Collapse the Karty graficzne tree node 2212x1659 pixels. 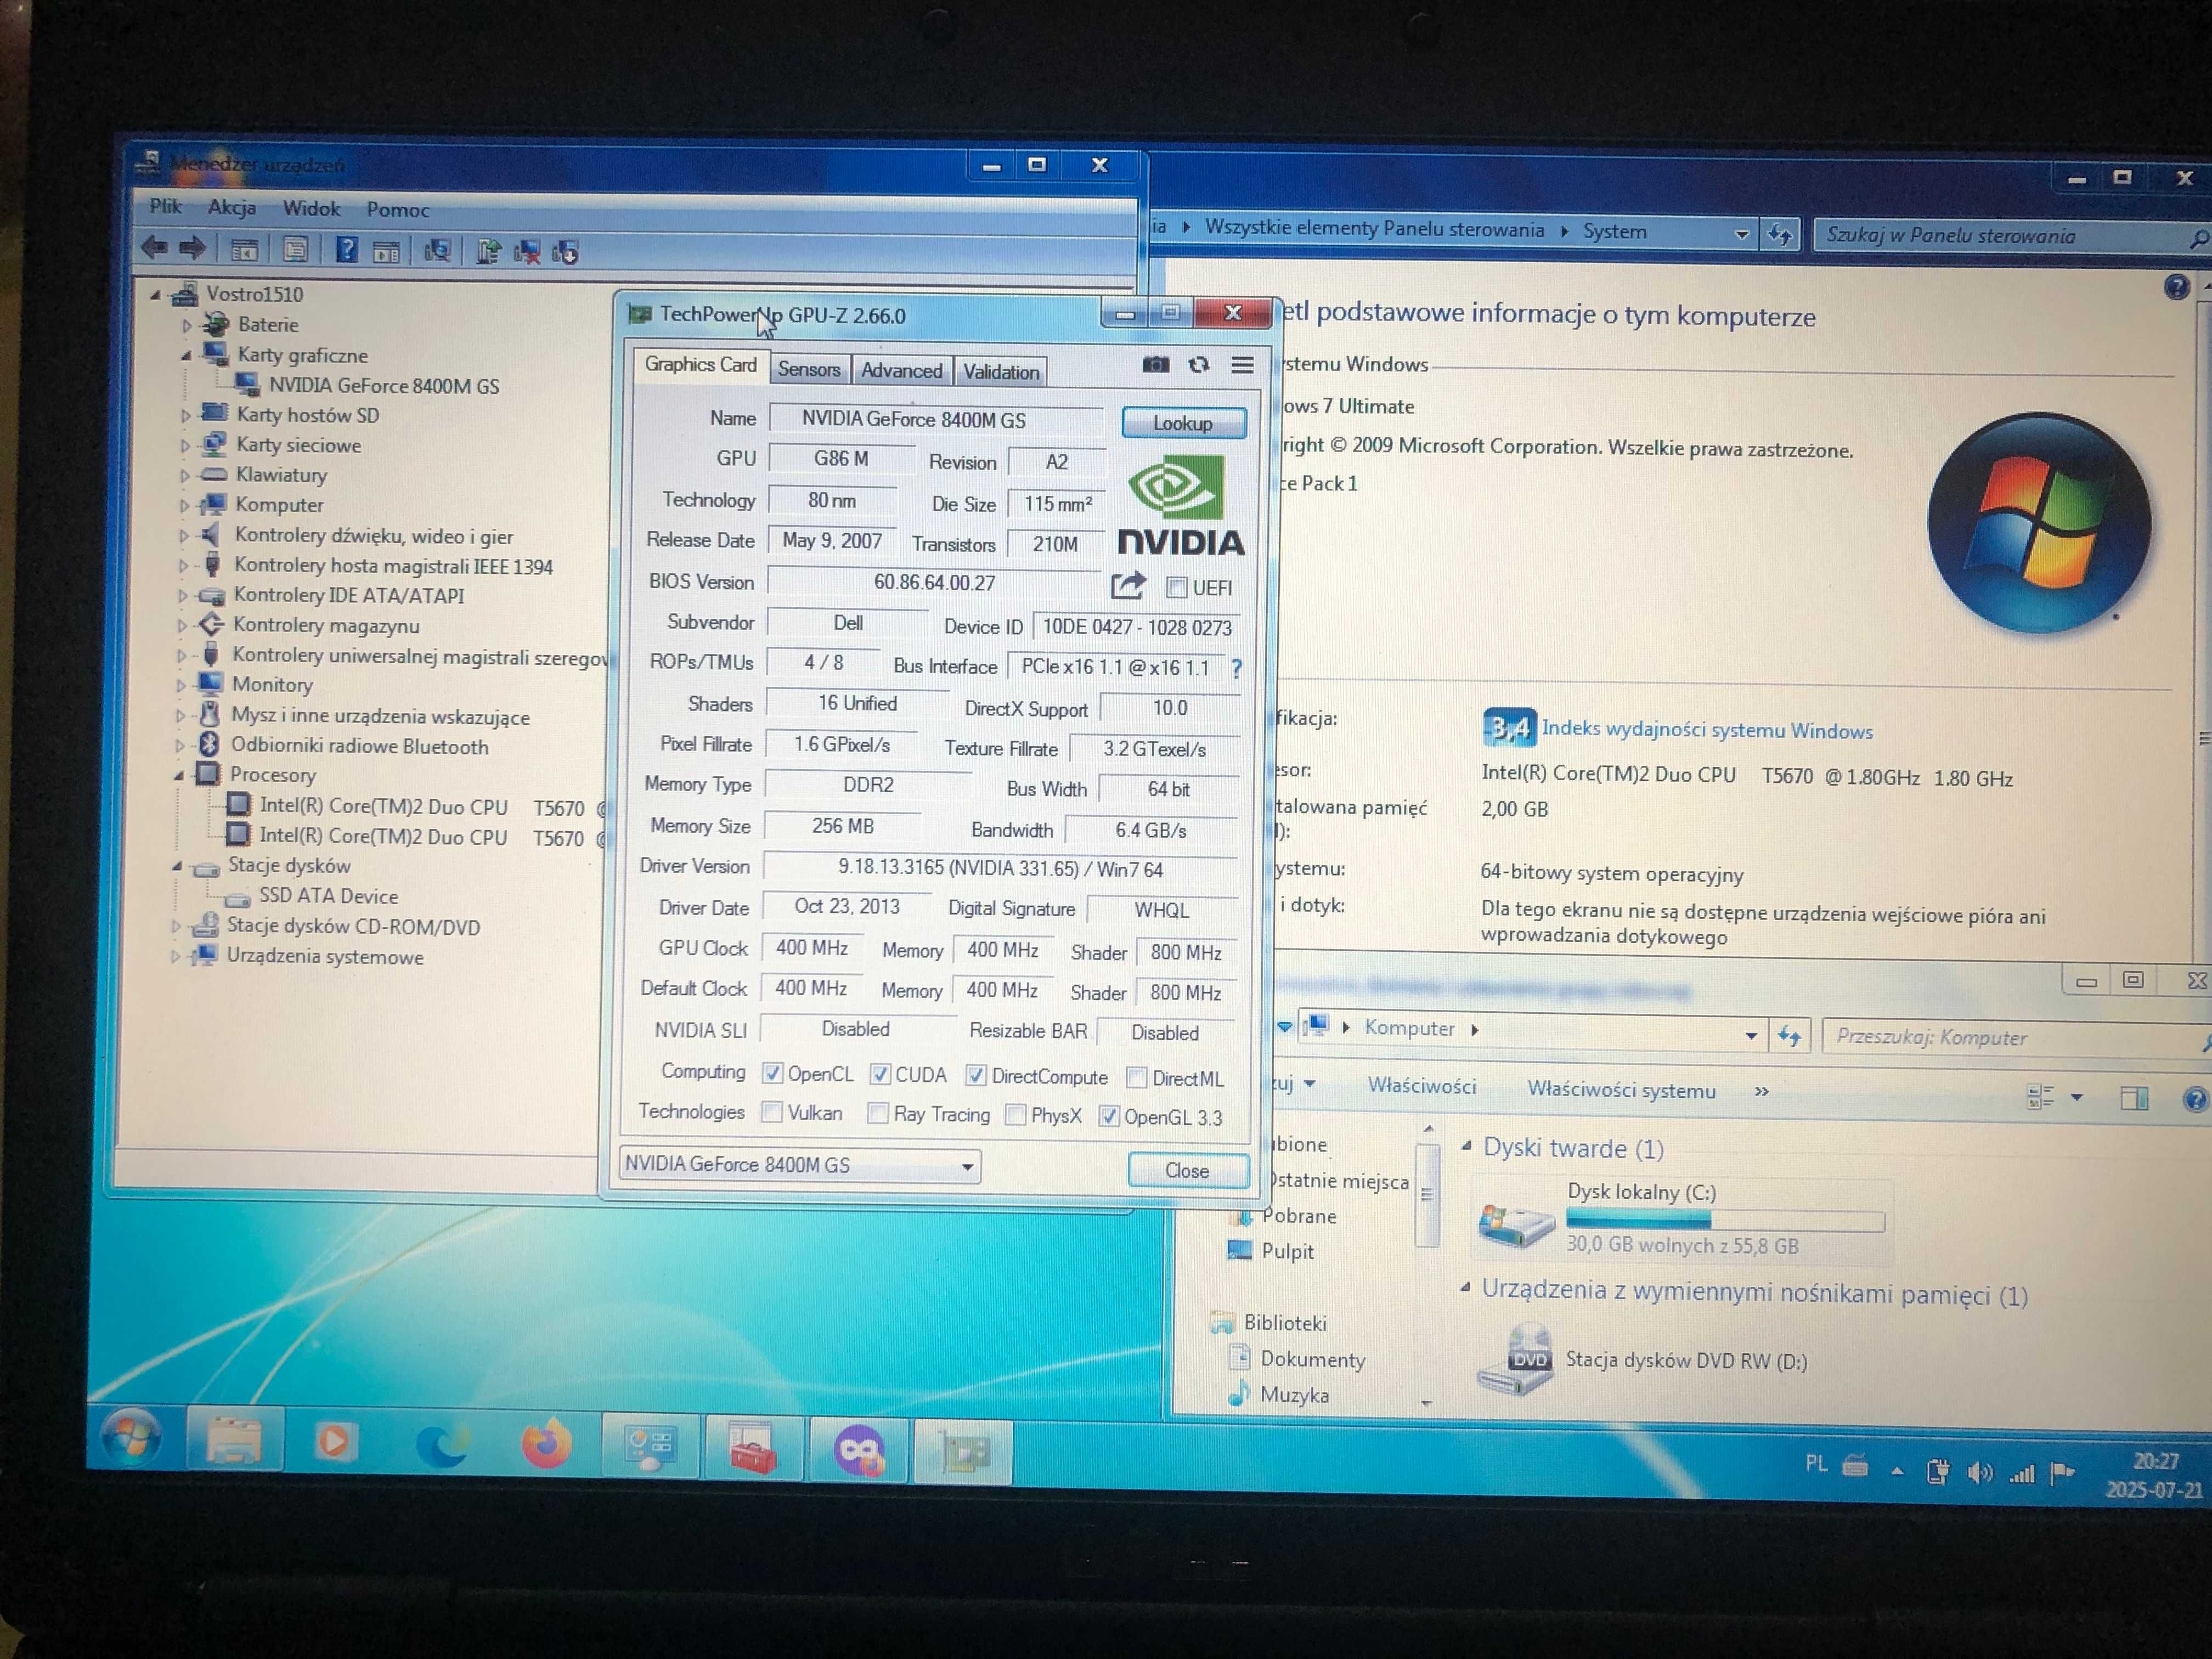pyautogui.click(x=187, y=355)
